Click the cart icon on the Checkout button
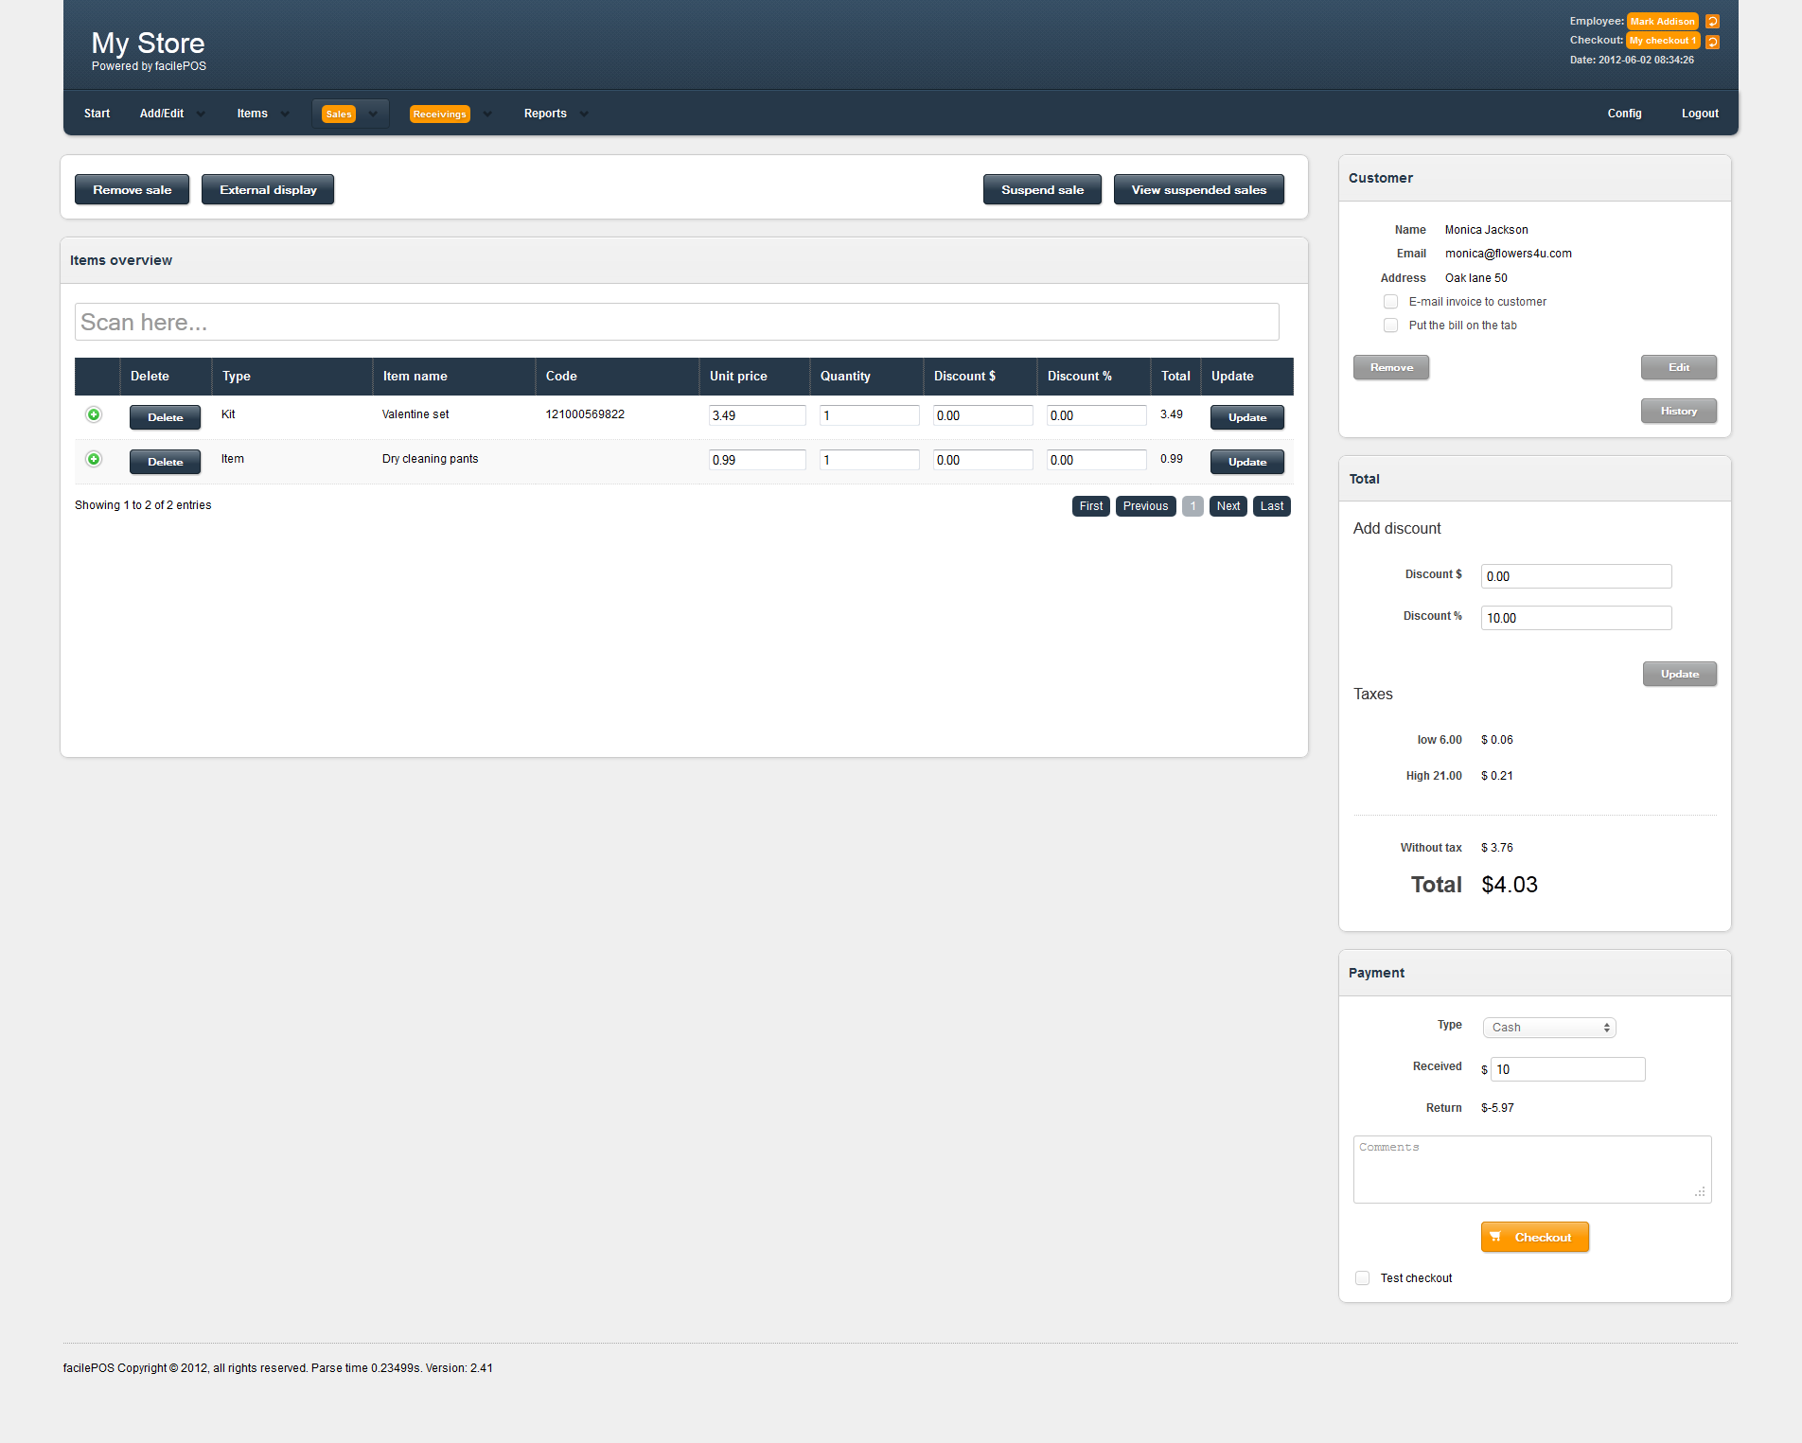 pos(1495,1237)
